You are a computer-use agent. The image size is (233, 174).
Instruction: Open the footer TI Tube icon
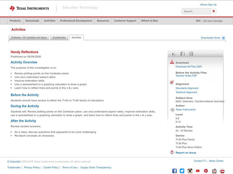point(222,171)
